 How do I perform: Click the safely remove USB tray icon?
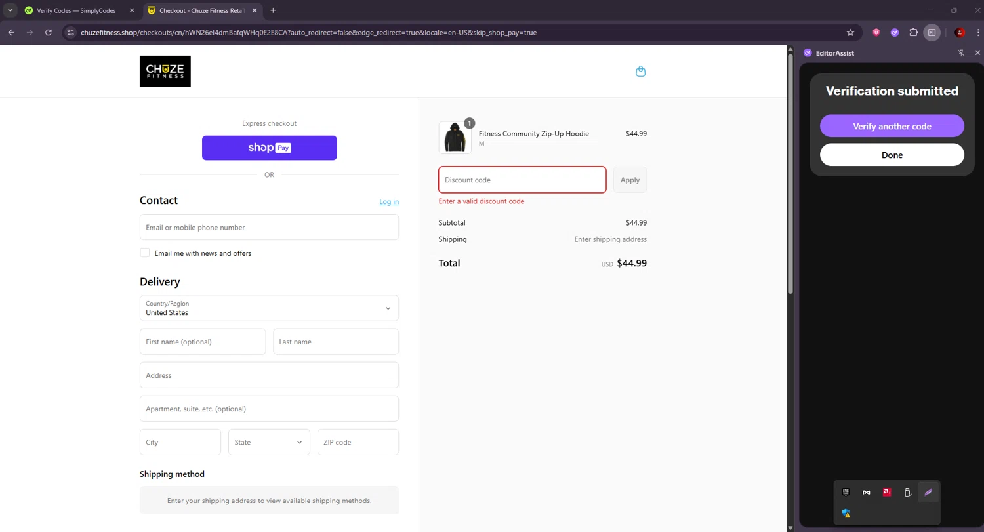908,492
